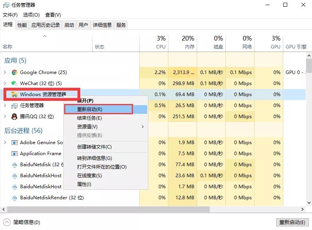Click the 77.4 MB memory value
This screenshot has height=230, width=312.
coord(185,165)
